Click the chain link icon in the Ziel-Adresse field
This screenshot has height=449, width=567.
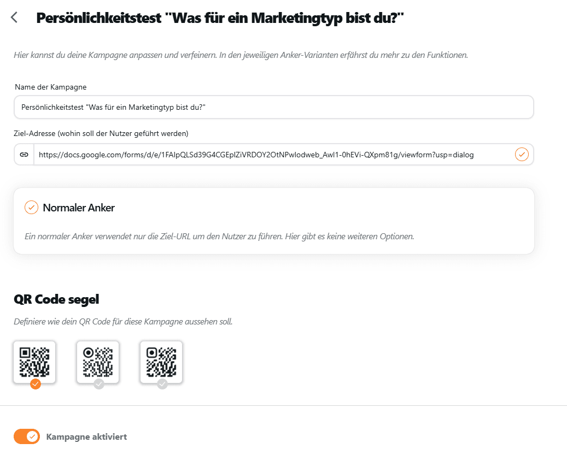click(x=24, y=155)
